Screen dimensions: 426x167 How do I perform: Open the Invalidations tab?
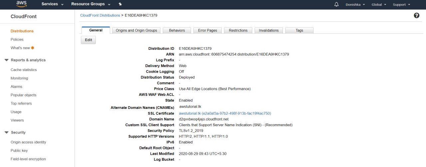pos(269,30)
